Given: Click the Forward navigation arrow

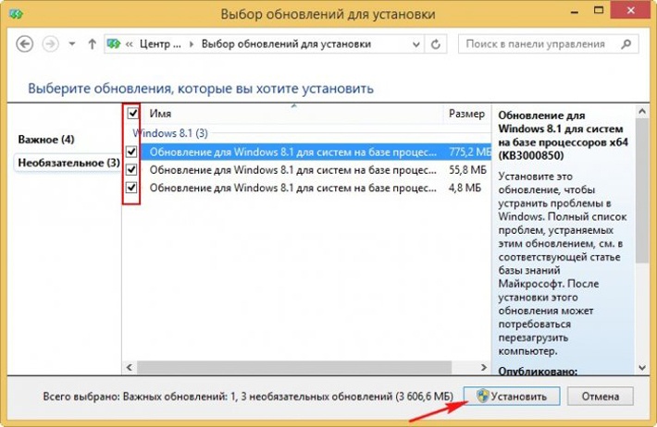Looking at the screenshot, I should (50, 44).
